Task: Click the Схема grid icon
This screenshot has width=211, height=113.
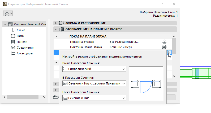Action: [13, 30]
